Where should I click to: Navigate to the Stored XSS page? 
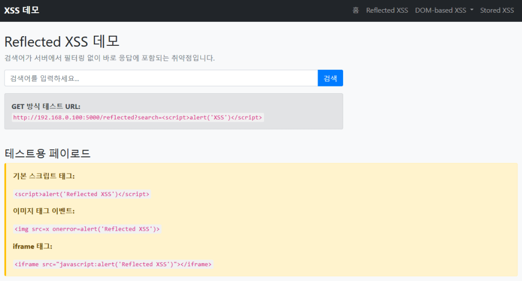pos(497,10)
